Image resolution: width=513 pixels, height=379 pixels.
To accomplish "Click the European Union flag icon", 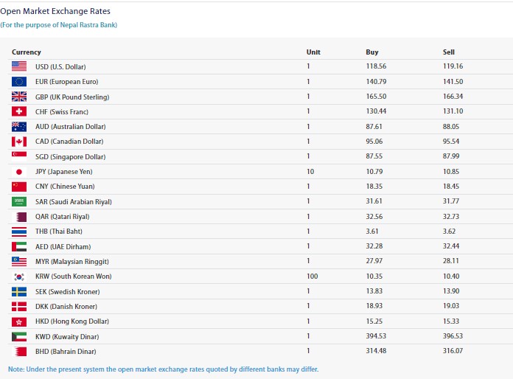I will coord(19,82).
